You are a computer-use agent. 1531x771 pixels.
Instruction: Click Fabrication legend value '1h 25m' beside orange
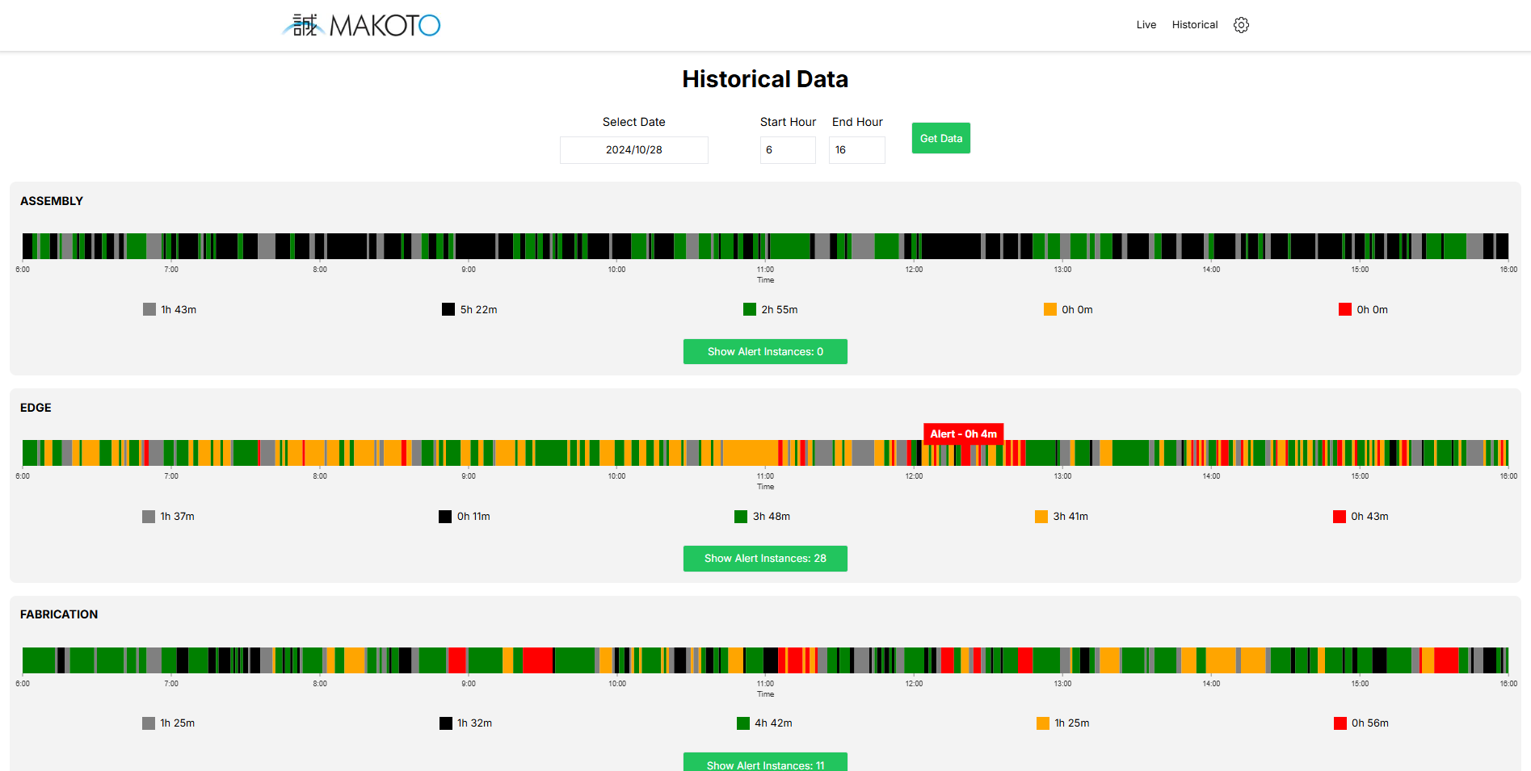[1071, 723]
